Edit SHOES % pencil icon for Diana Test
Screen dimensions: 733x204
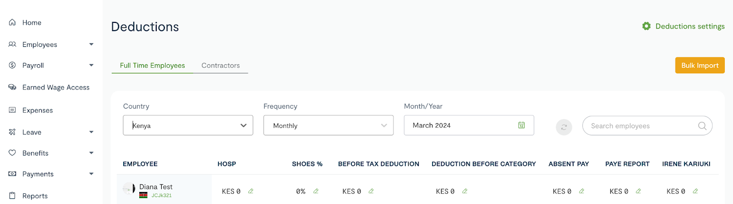tap(316, 191)
